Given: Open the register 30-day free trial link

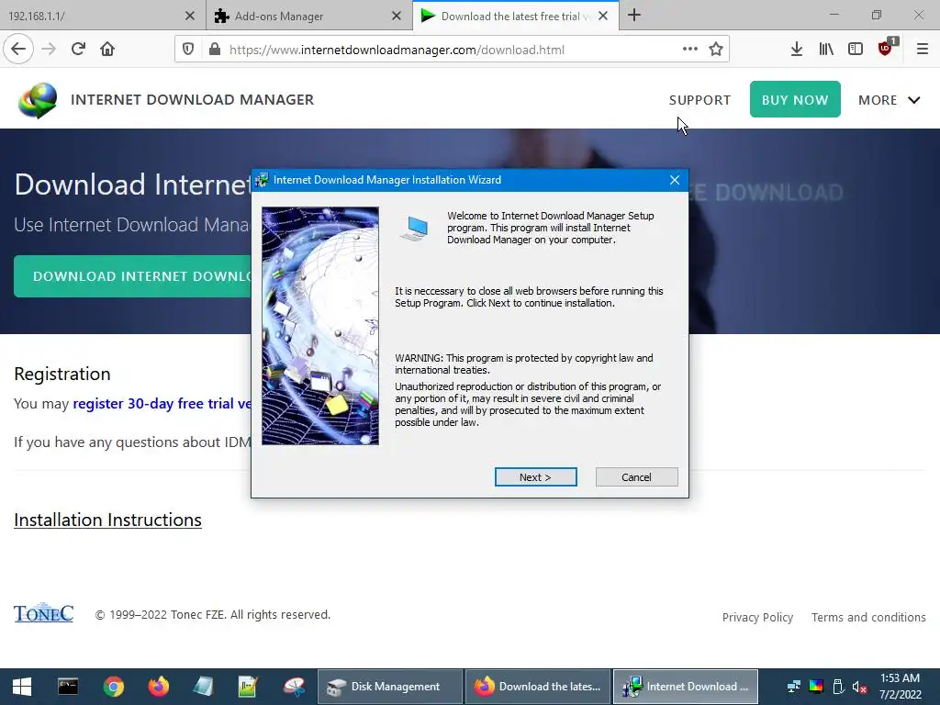Looking at the screenshot, I should point(162,404).
